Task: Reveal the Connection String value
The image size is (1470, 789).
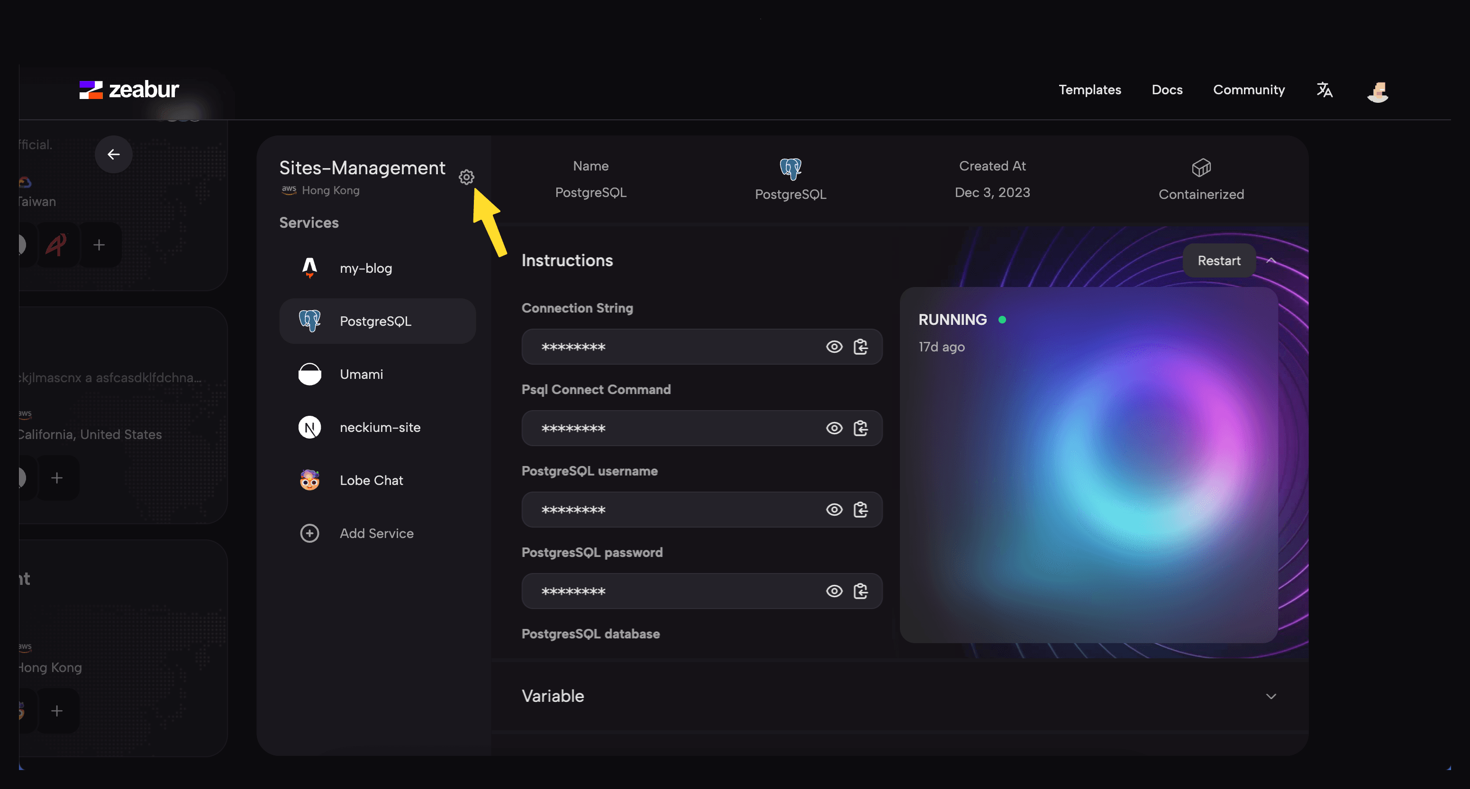Action: [835, 346]
